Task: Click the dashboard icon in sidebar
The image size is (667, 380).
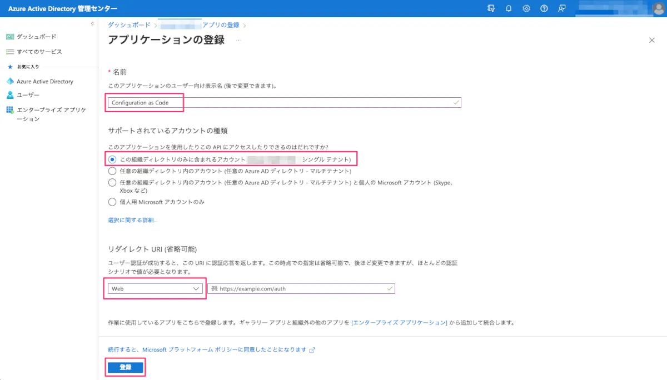Action: [x=9, y=37]
